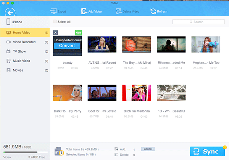Click the Add Video toolbar icon

point(84,11)
